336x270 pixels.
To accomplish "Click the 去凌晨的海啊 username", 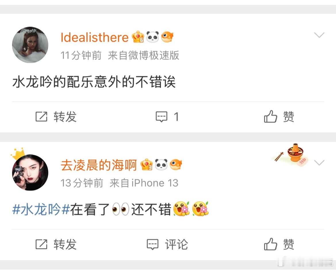I will pyautogui.click(x=99, y=165).
